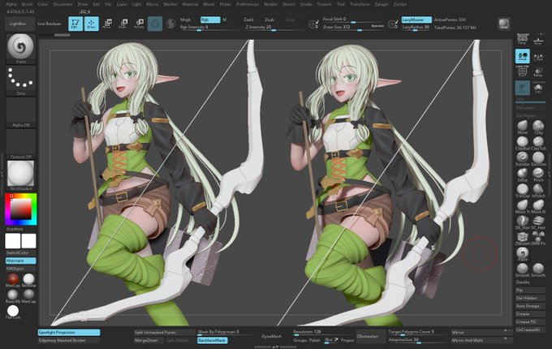Open the Alpha Off picker

(x=21, y=113)
